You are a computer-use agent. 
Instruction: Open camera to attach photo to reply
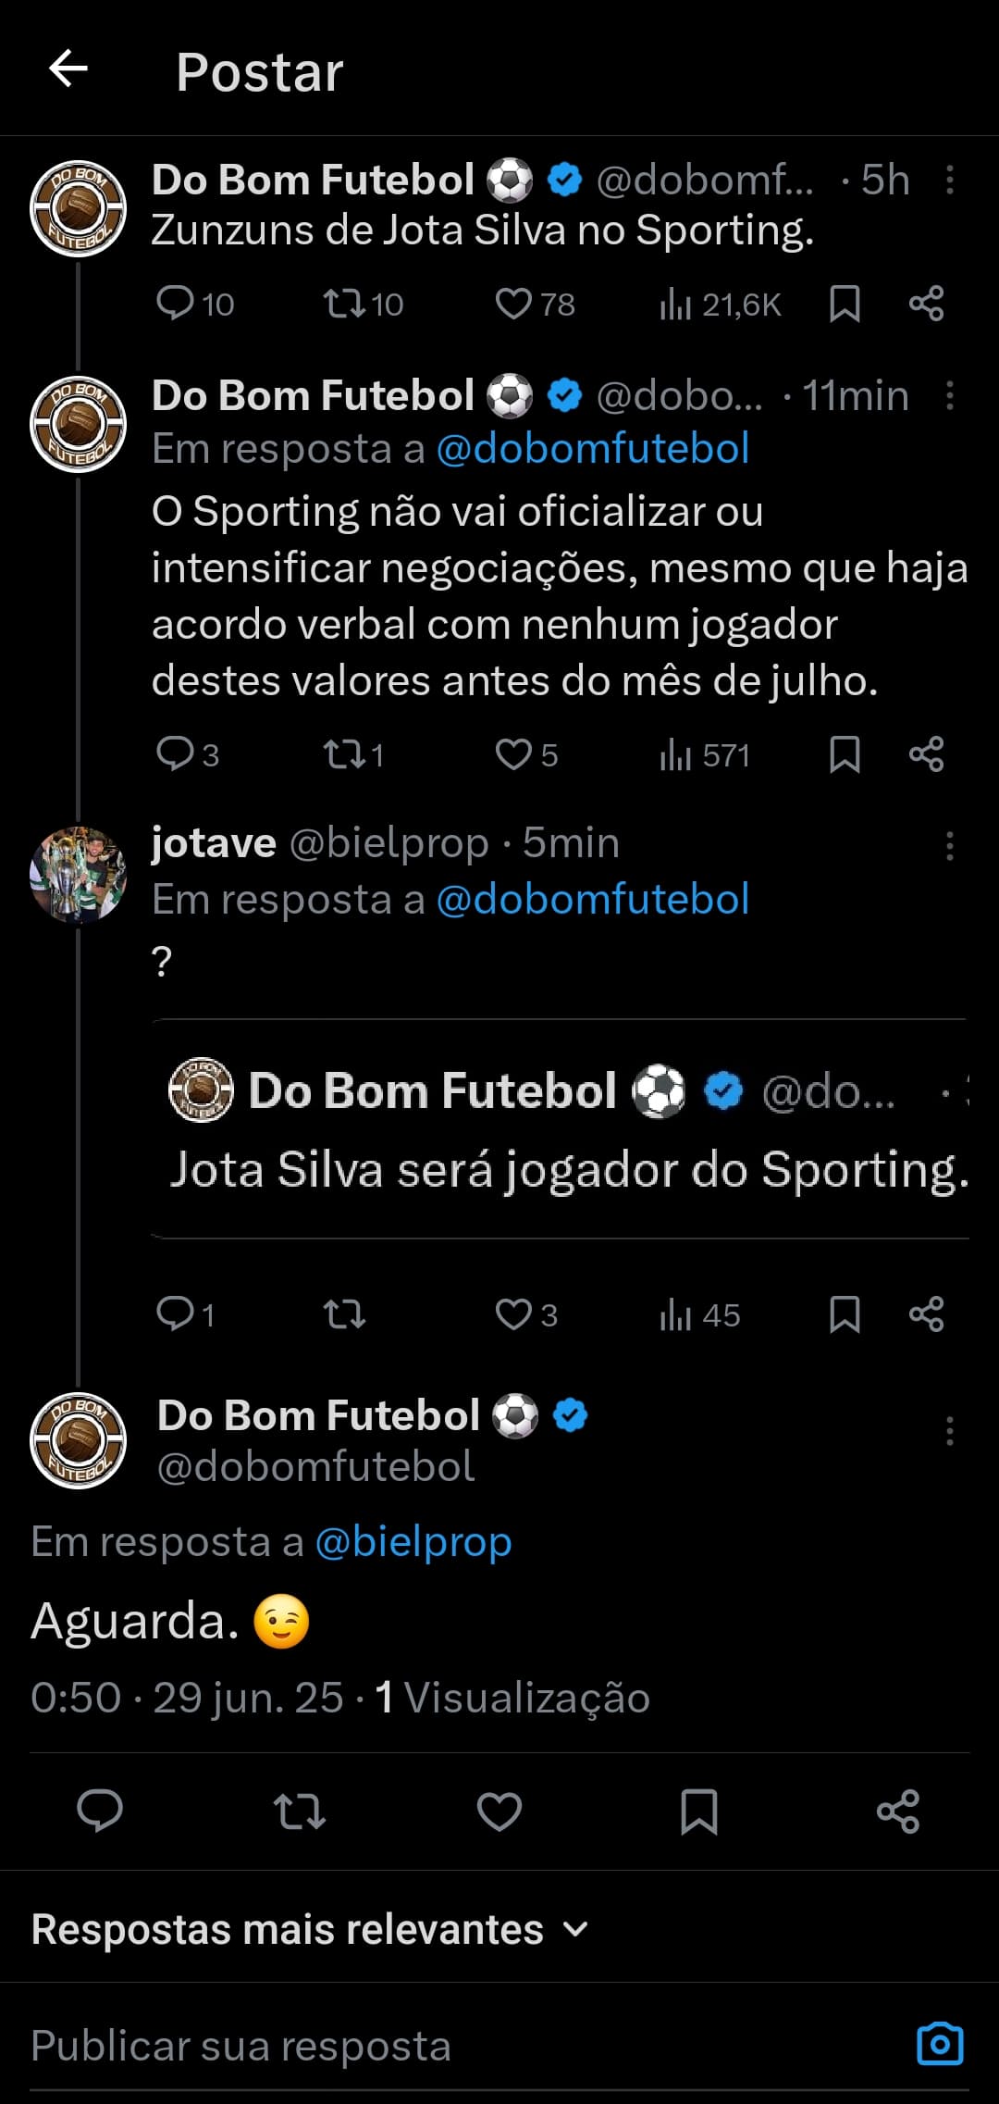(x=940, y=2044)
